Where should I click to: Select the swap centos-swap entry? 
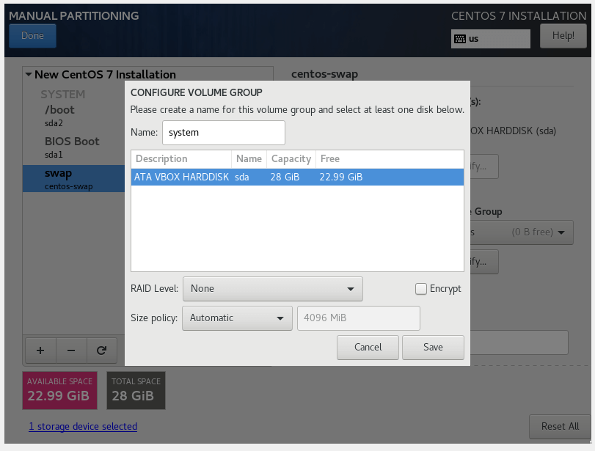[73, 179]
